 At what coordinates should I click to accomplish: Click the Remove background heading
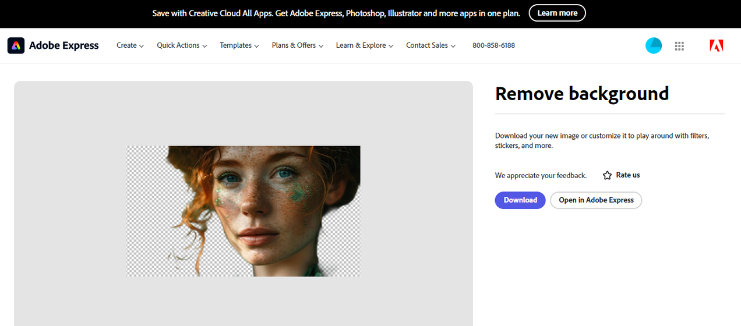click(582, 94)
